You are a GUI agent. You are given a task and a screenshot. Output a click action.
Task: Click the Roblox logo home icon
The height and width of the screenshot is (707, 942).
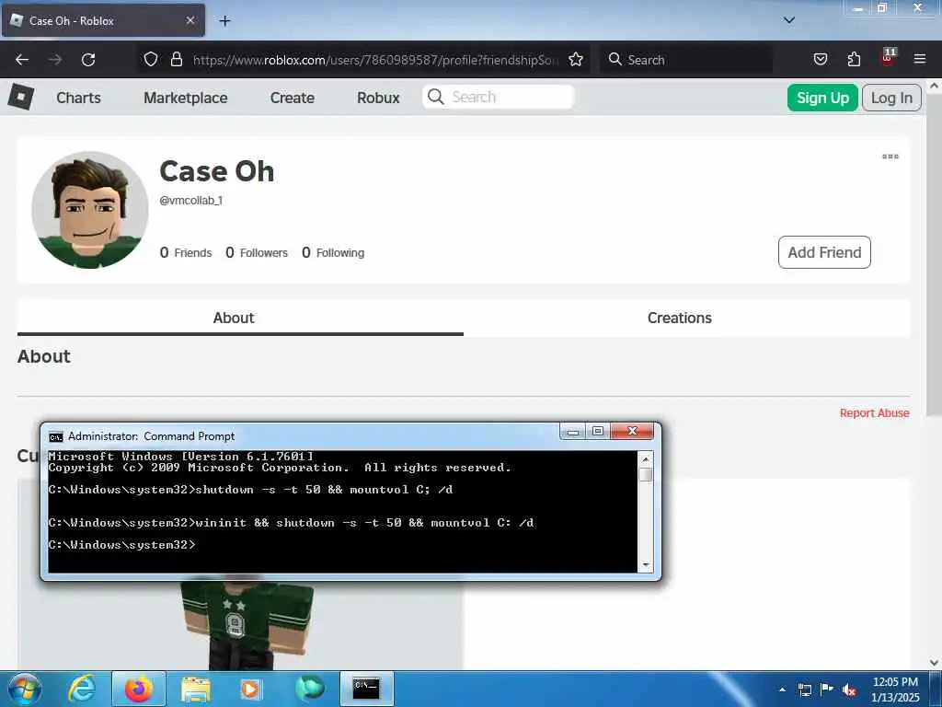pos(21,97)
